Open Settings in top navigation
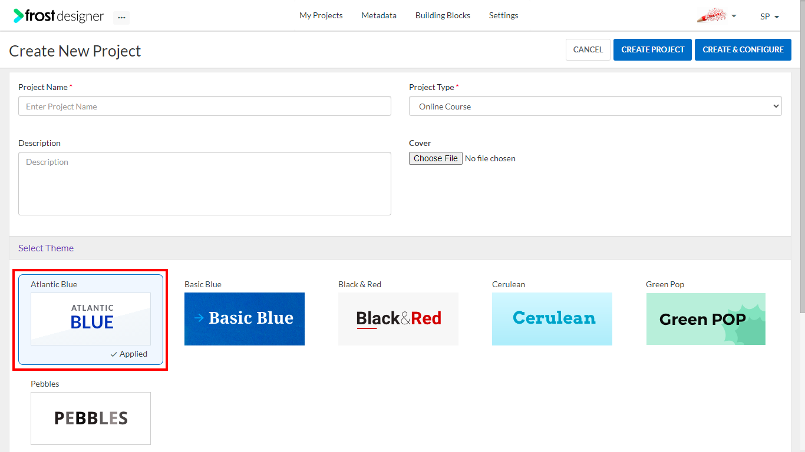The height and width of the screenshot is (452, 805). (x=503, y=16)
